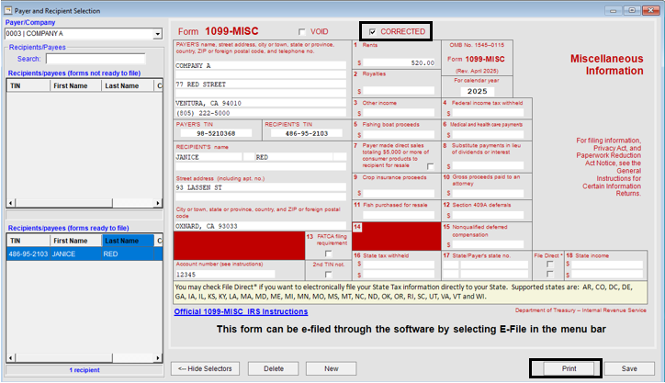Tick the box 7 direct sales checkbox
Viewport: 665px width, 383px height.
pos(430,165)
